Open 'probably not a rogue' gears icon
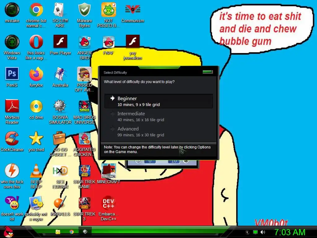317x238 pixels. coord(36,203)
